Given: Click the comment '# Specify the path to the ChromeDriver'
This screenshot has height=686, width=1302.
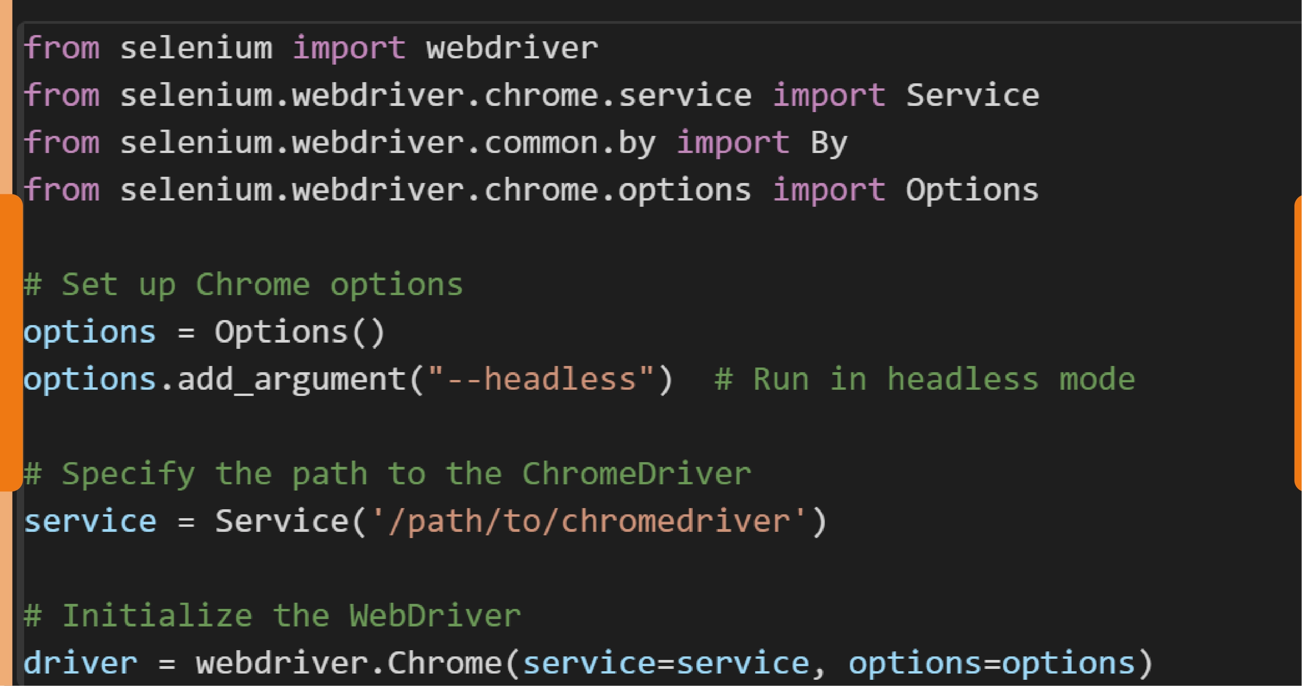Looking at the screenshot, I should 387,475.
